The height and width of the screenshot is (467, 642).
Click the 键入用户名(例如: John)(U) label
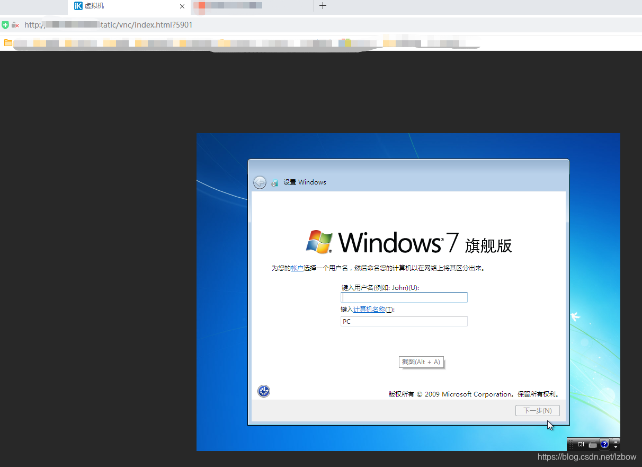point(380,288)
